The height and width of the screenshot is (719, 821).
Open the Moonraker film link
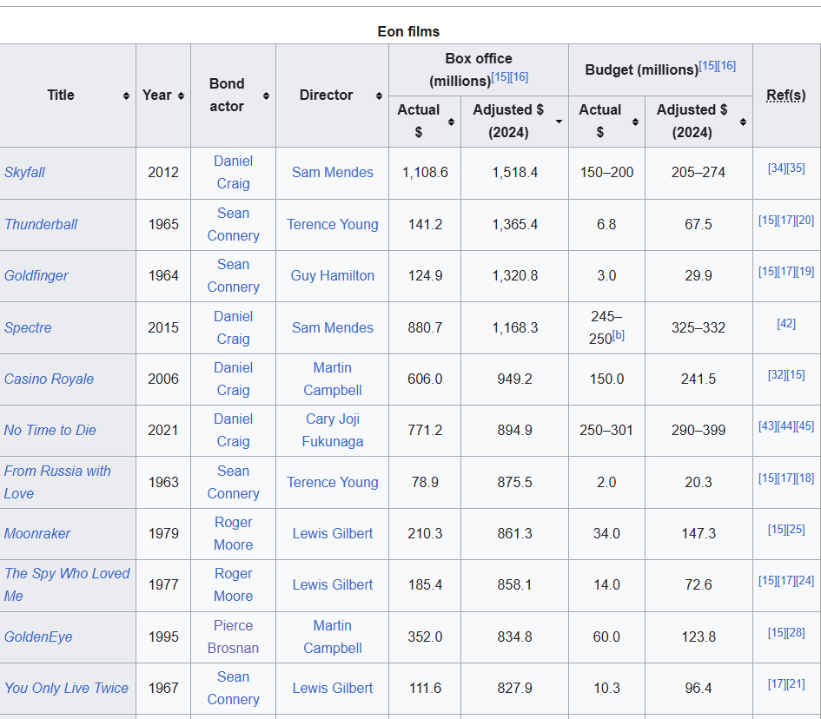pyautogui.click(x=37, y=533)
